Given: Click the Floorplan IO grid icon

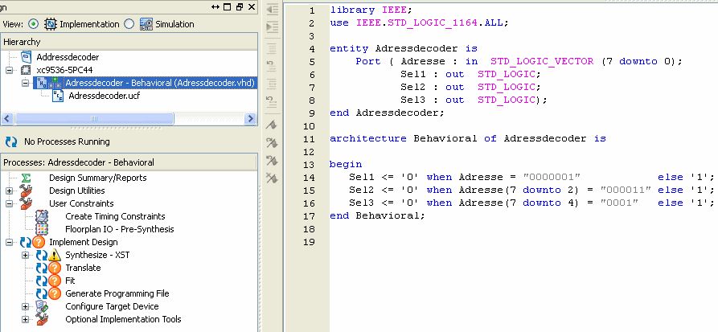Looking at the screenshot, I should tap(42, 229).
